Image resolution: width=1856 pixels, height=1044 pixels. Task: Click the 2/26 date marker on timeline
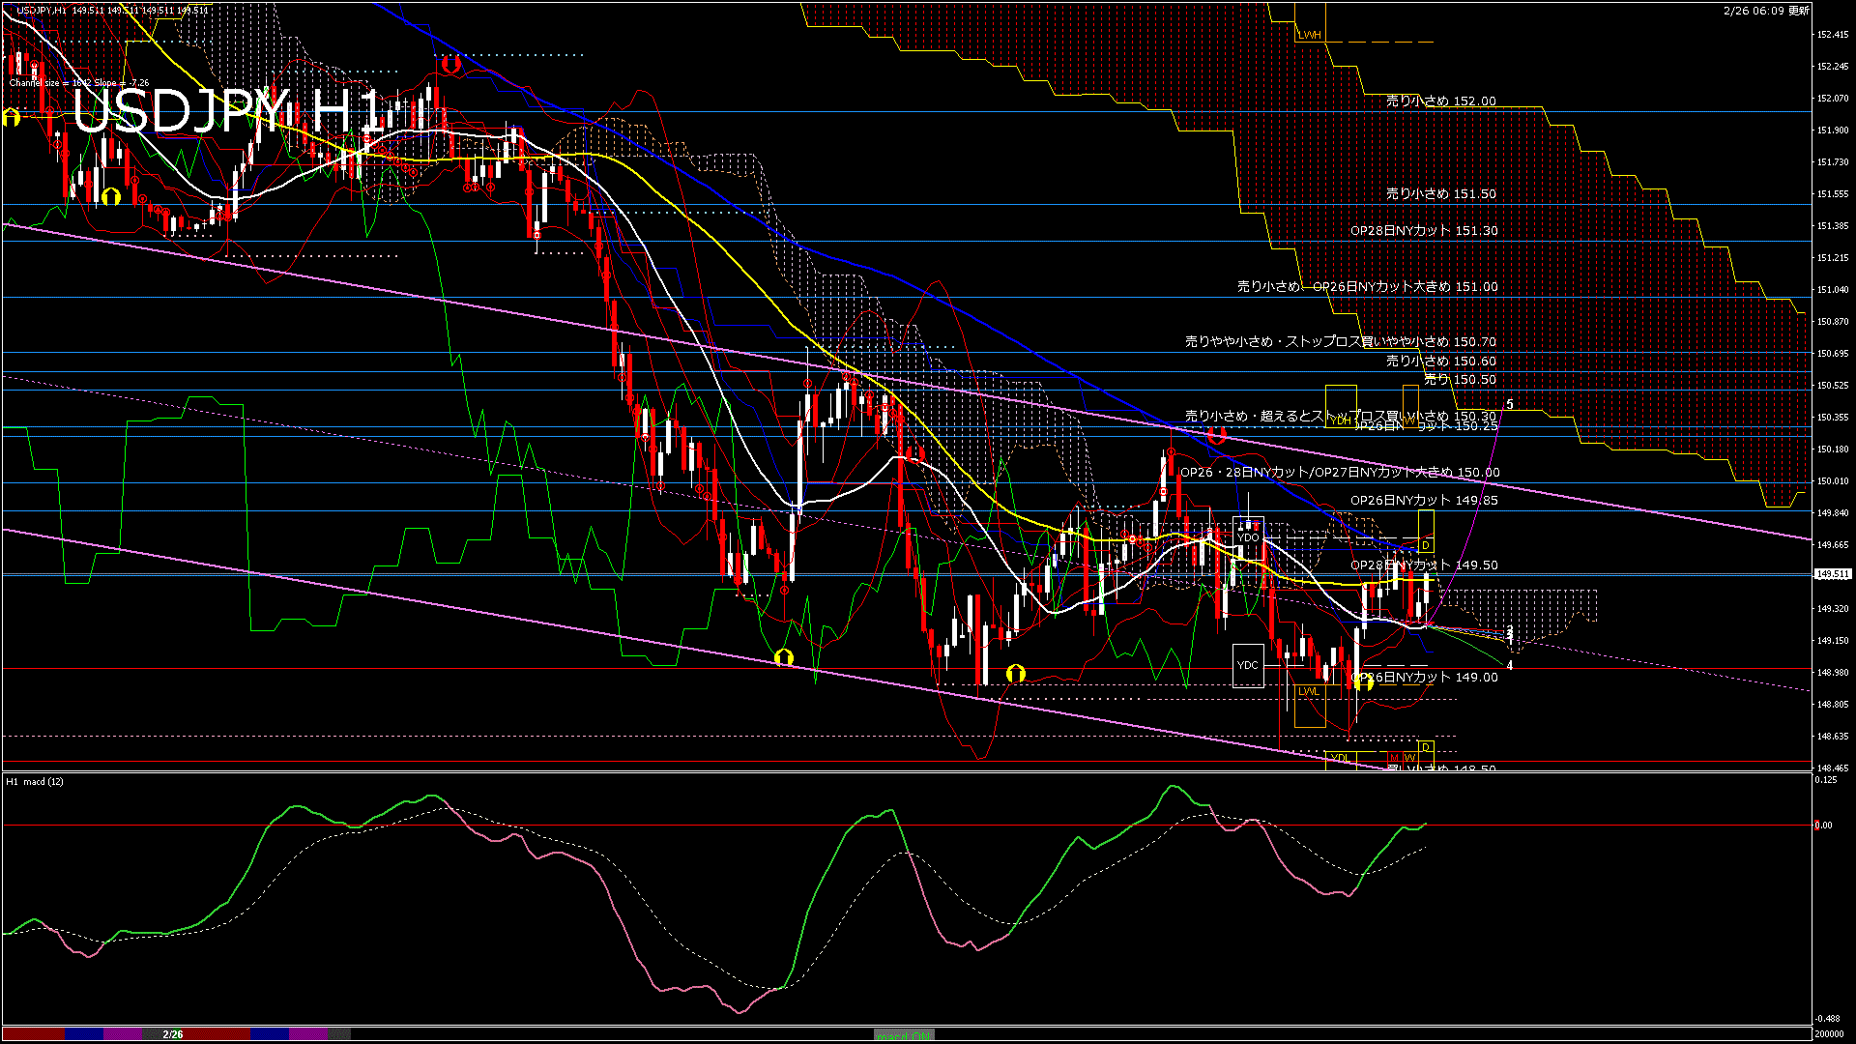pos(173,1034)
